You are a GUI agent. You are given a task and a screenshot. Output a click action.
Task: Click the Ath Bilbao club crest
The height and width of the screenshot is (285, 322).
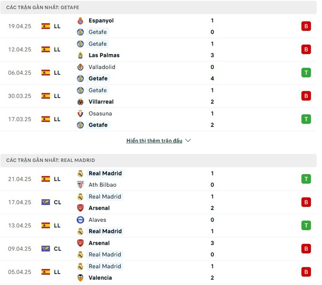point(80,185)
